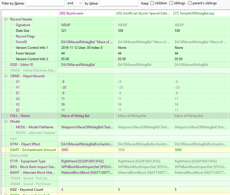Image resolution: width=230 pixels, height=195 pixels.
Task: Select KSIZ - Keyword Count row label
Action: pos(27,190)
